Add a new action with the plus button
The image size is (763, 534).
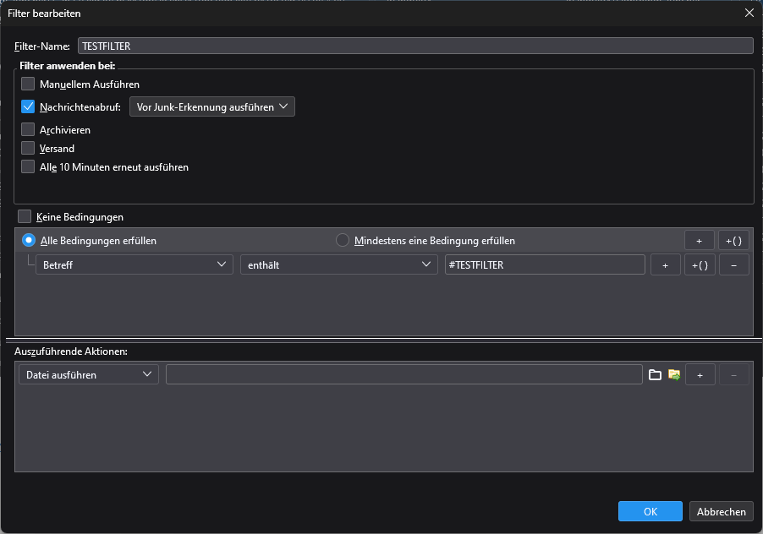pyautogui.click(x=700, y=374)
